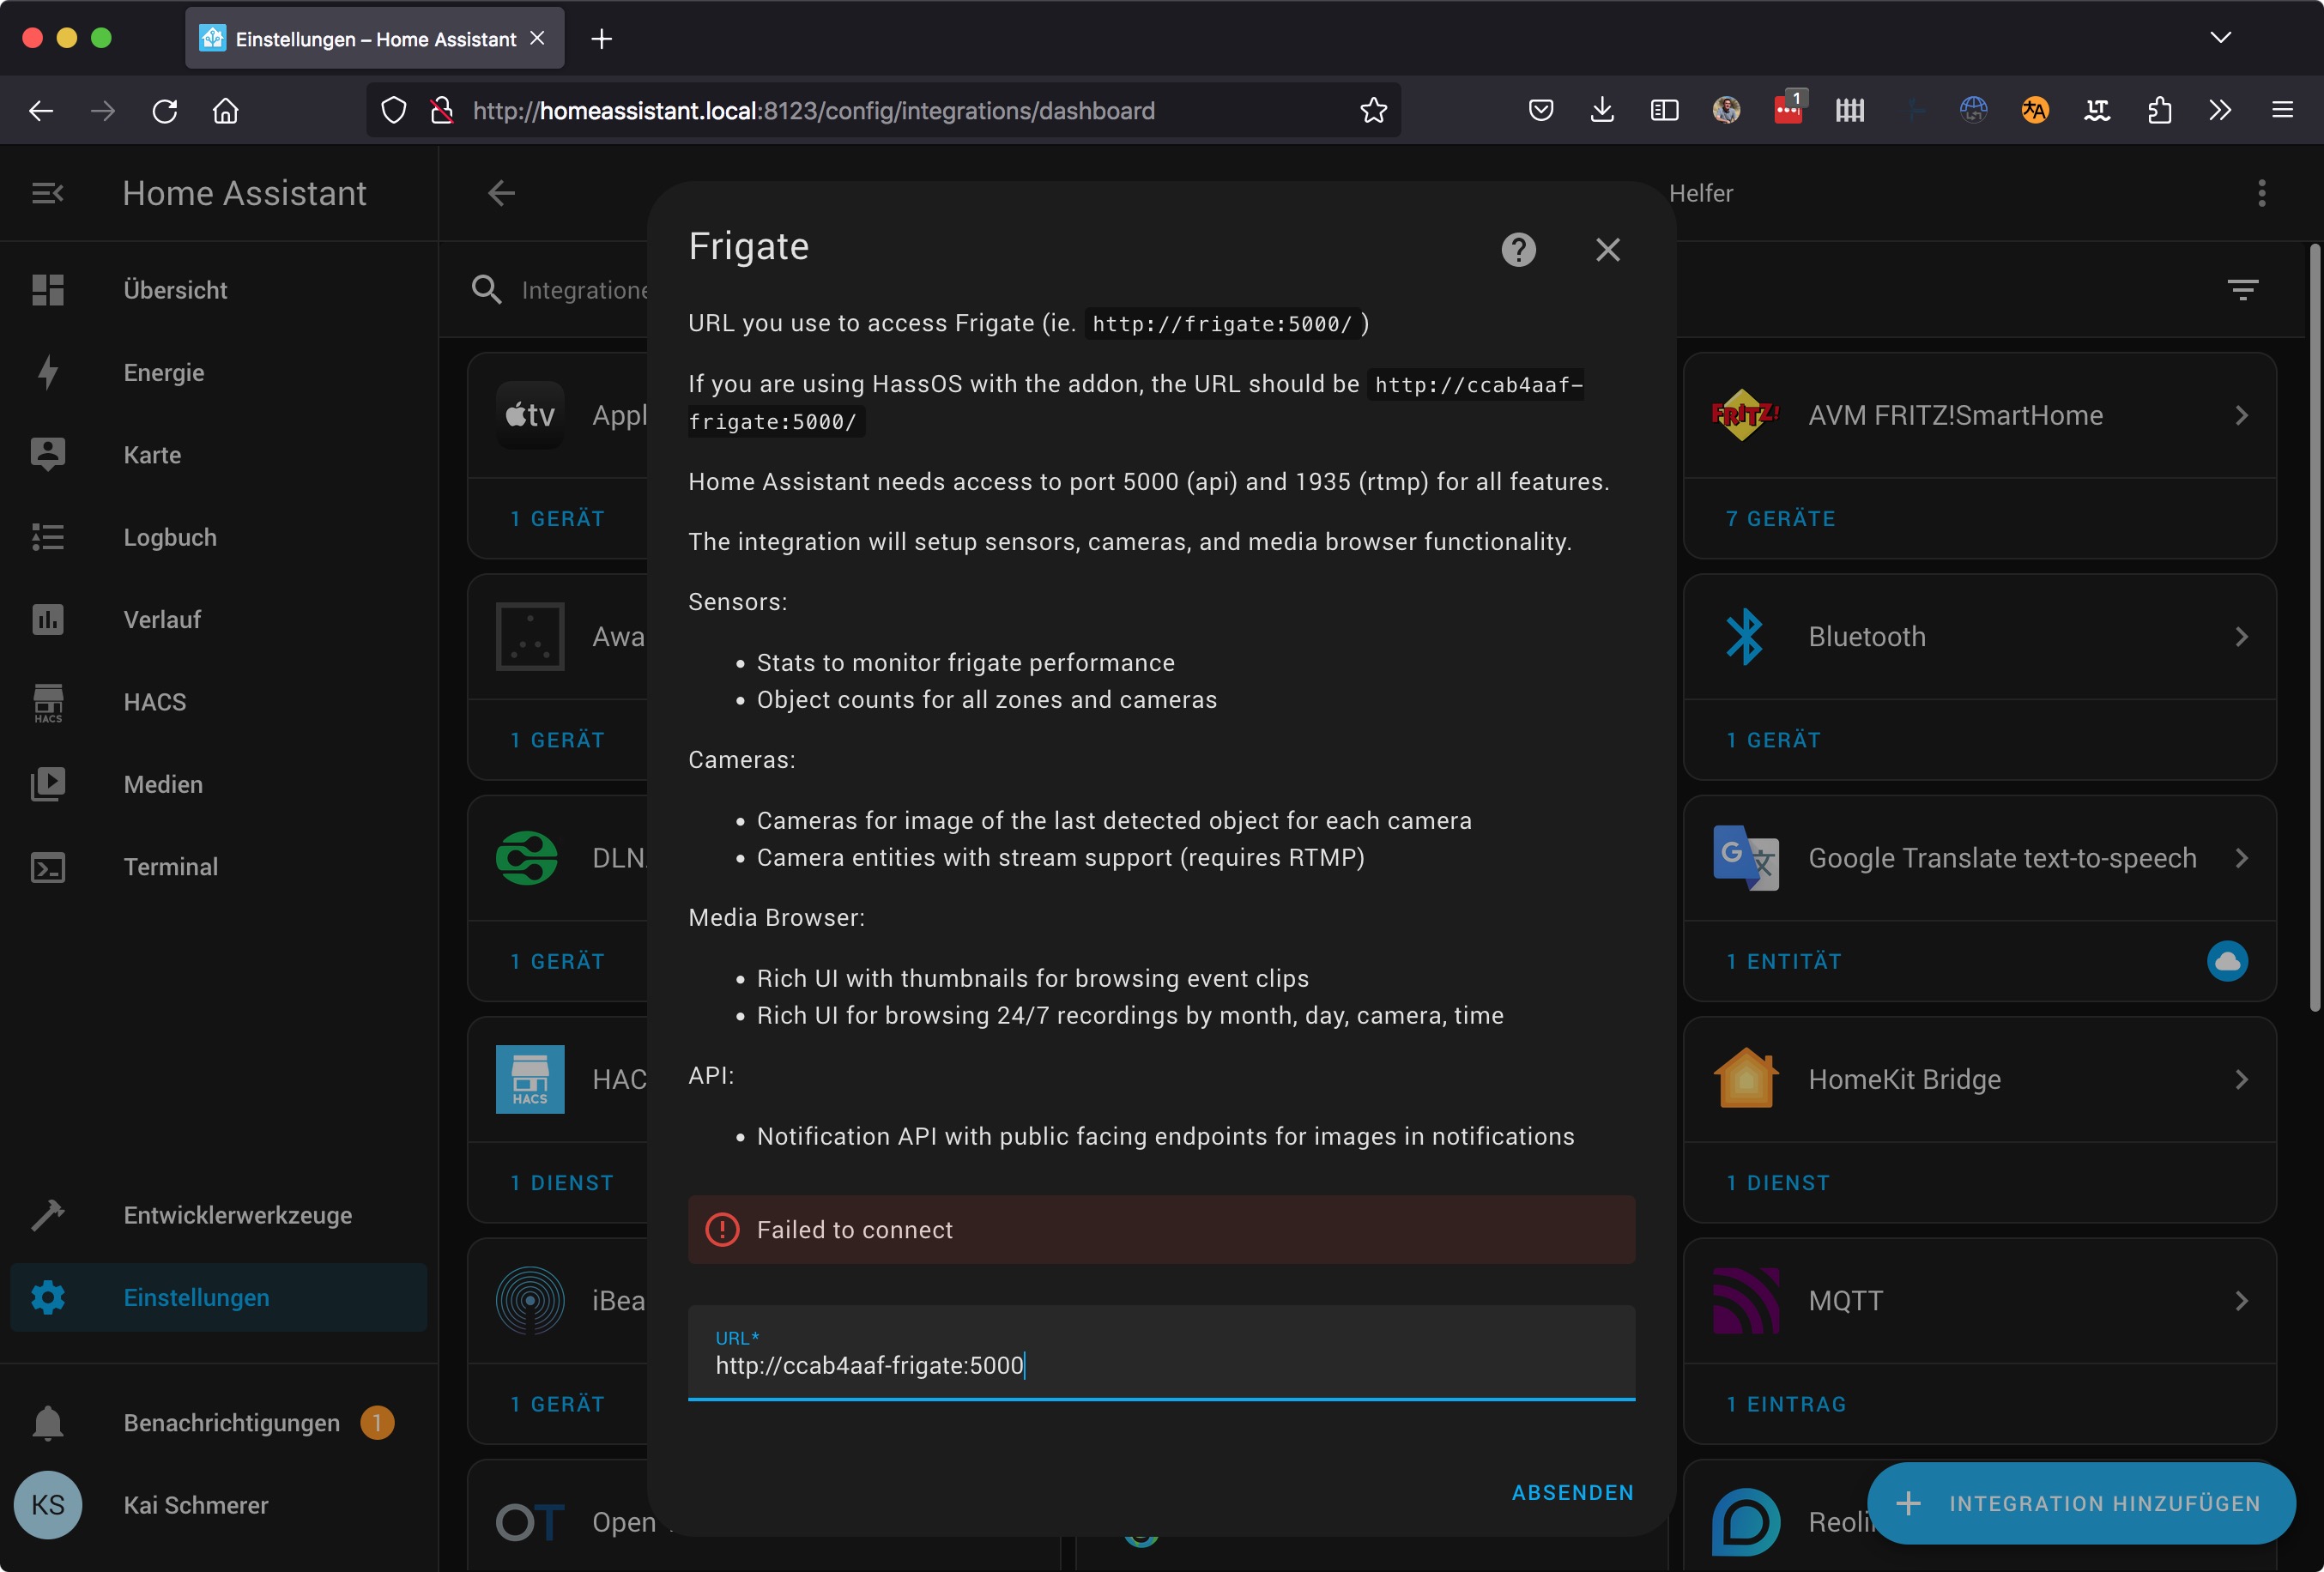Viewport: 2324px width, 1572px height.
Task: Expand the AVM FRITZ!SmartHome chevron
Action: point(2241,415)
